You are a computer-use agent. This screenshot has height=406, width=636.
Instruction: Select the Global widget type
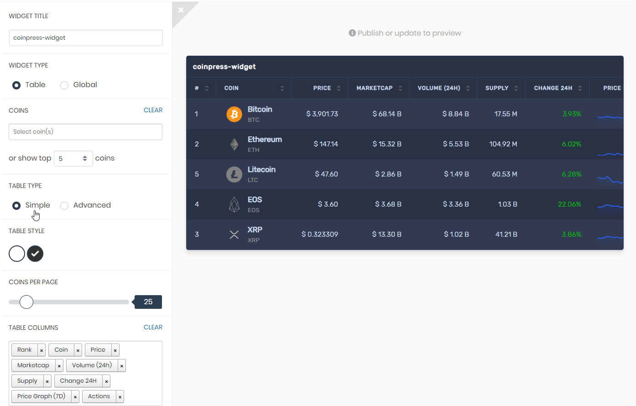pos(64,85)
